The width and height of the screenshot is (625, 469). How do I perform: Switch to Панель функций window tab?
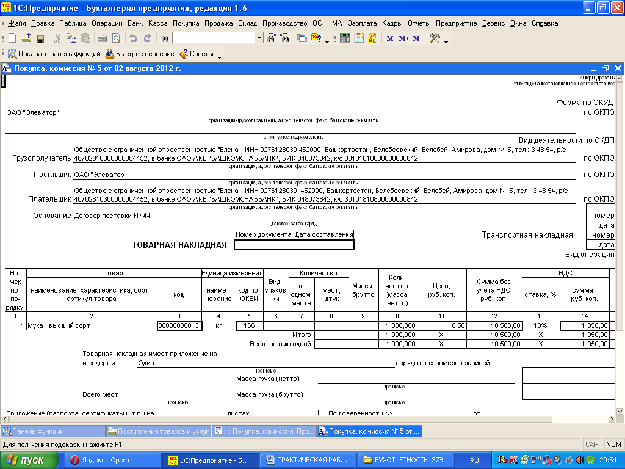pos(53,431)
